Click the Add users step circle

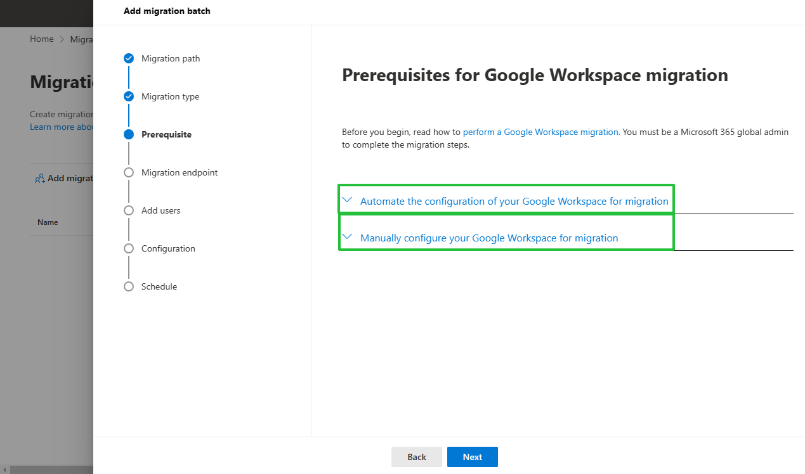coord(129,210)
